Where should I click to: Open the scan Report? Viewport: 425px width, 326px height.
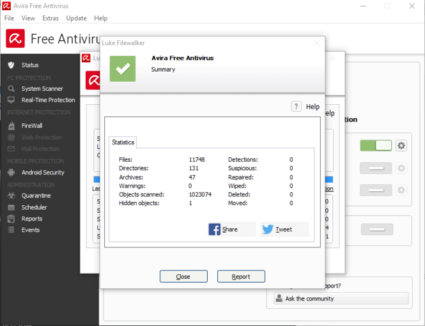tap(241, 276)
